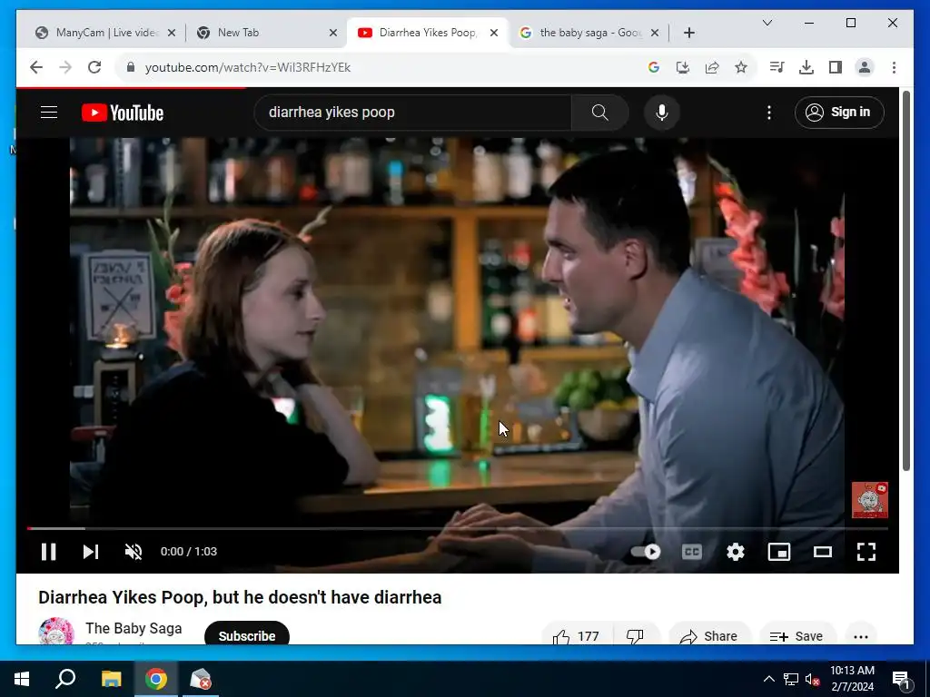Open File Explorer from taskbar
The height and width of the screenshot is (697, 930).
click(x=111, y=679)
